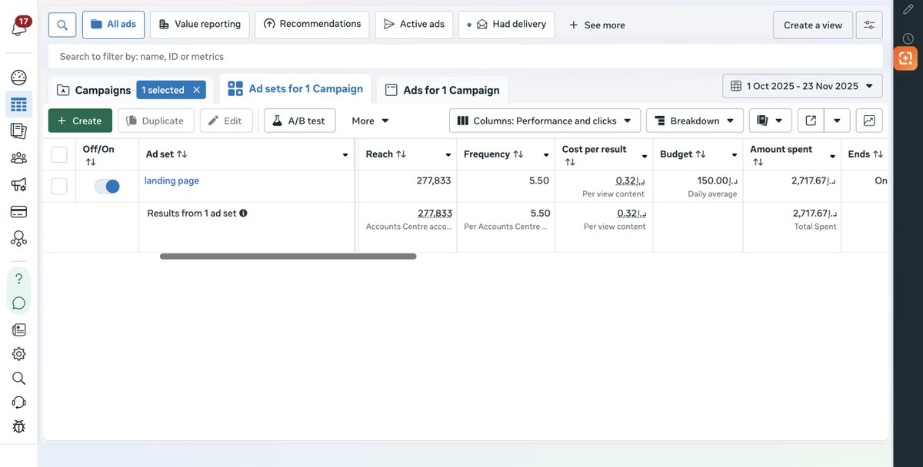The image size is (923, 467).
Task: Select the Active ads view
Action: (x=414, y=25)
